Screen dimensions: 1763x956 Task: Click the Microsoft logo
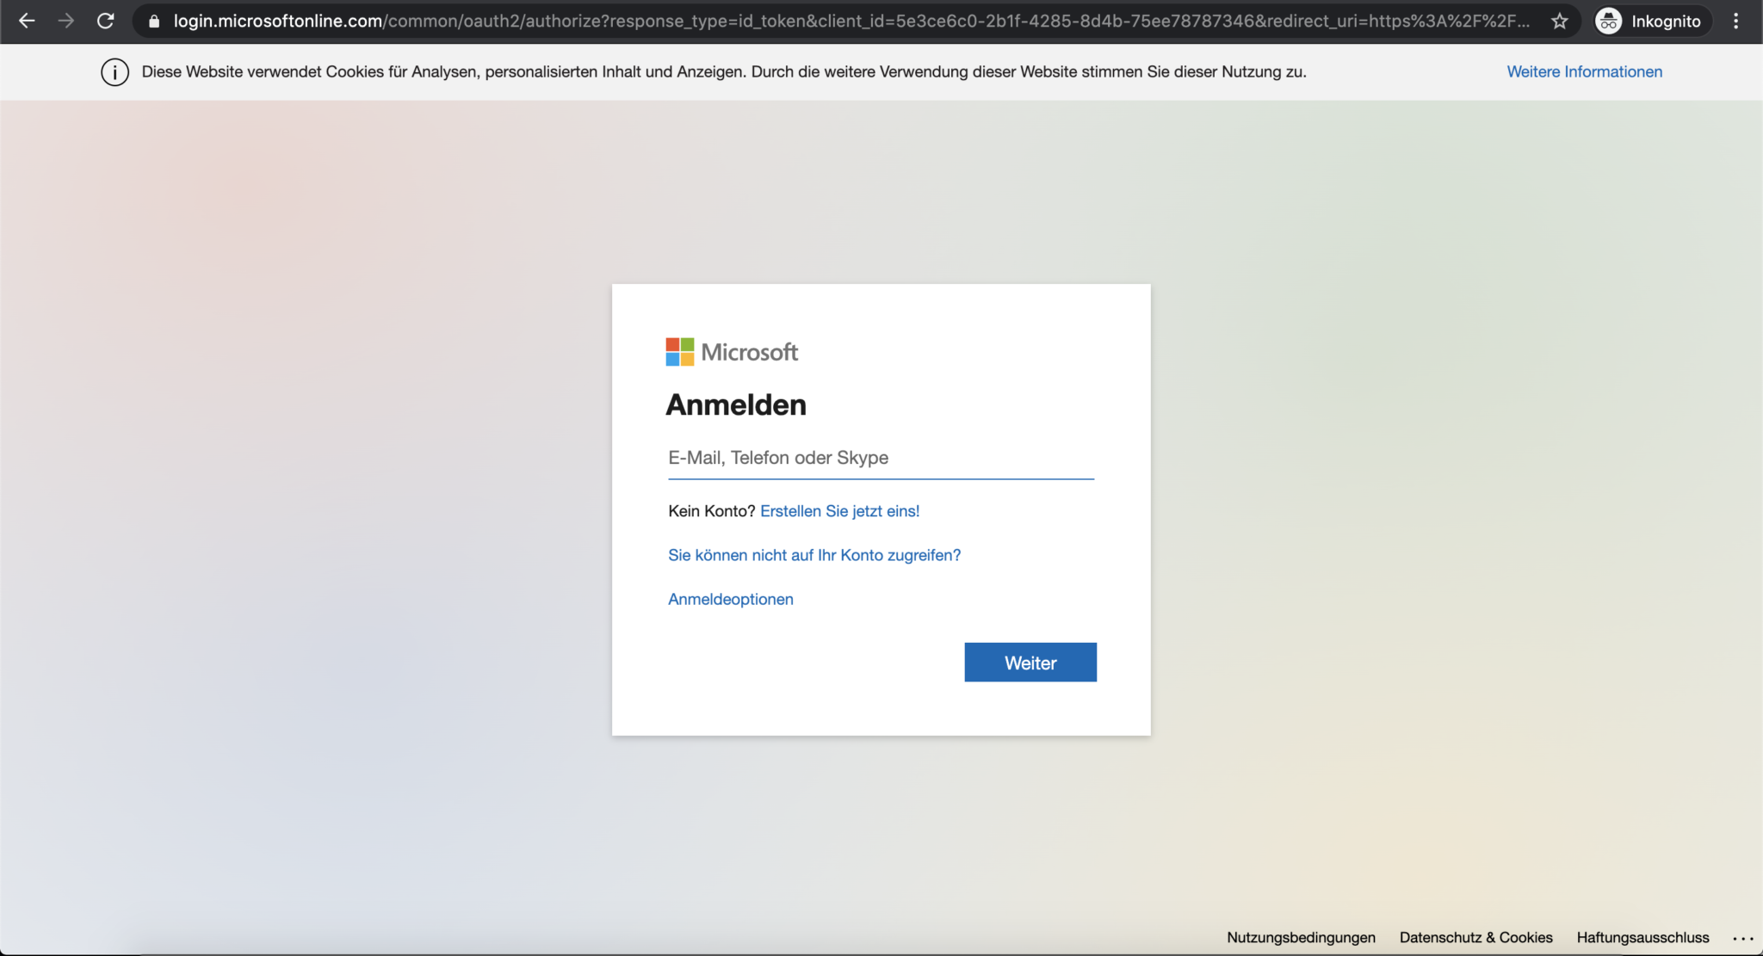point(732,352)
